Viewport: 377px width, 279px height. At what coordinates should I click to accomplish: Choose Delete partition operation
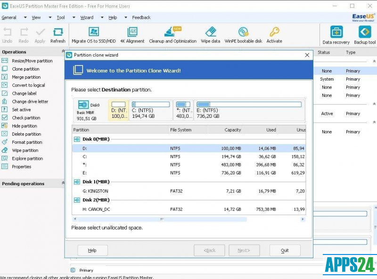[26, 134]
